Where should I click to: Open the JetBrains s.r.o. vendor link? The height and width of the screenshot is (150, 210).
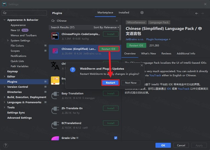[135, 39]
